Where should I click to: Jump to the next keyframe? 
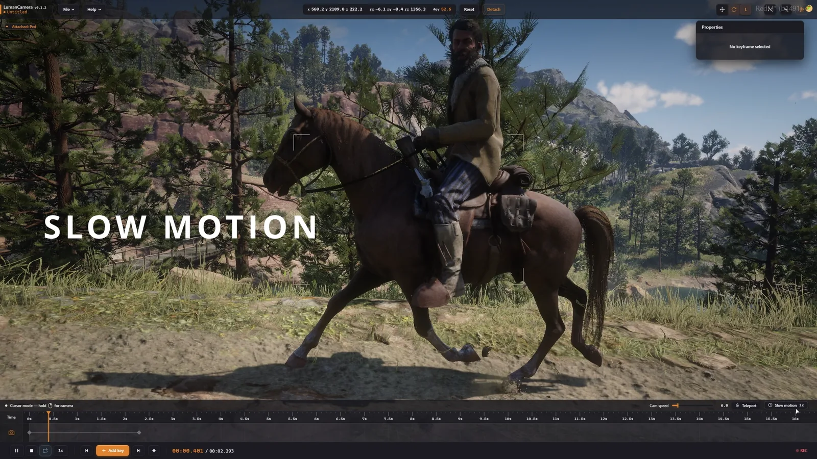click(138, 451)
